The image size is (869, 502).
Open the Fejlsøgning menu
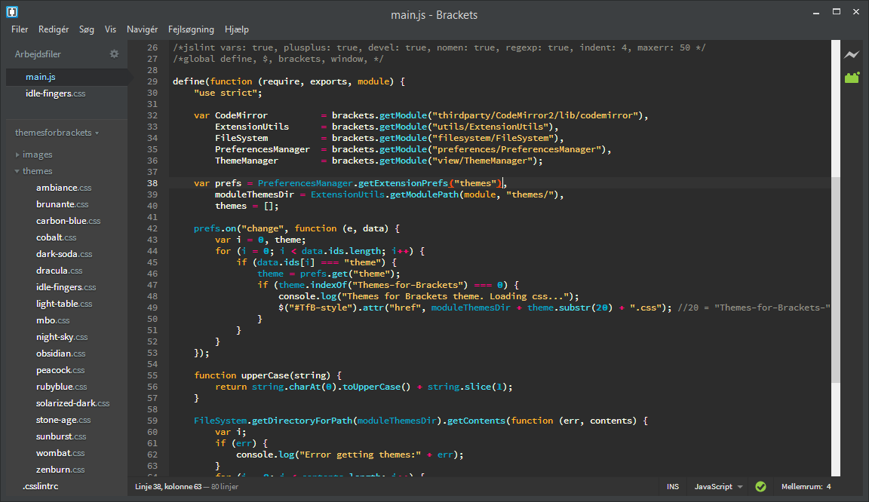(x=191, y=29)
